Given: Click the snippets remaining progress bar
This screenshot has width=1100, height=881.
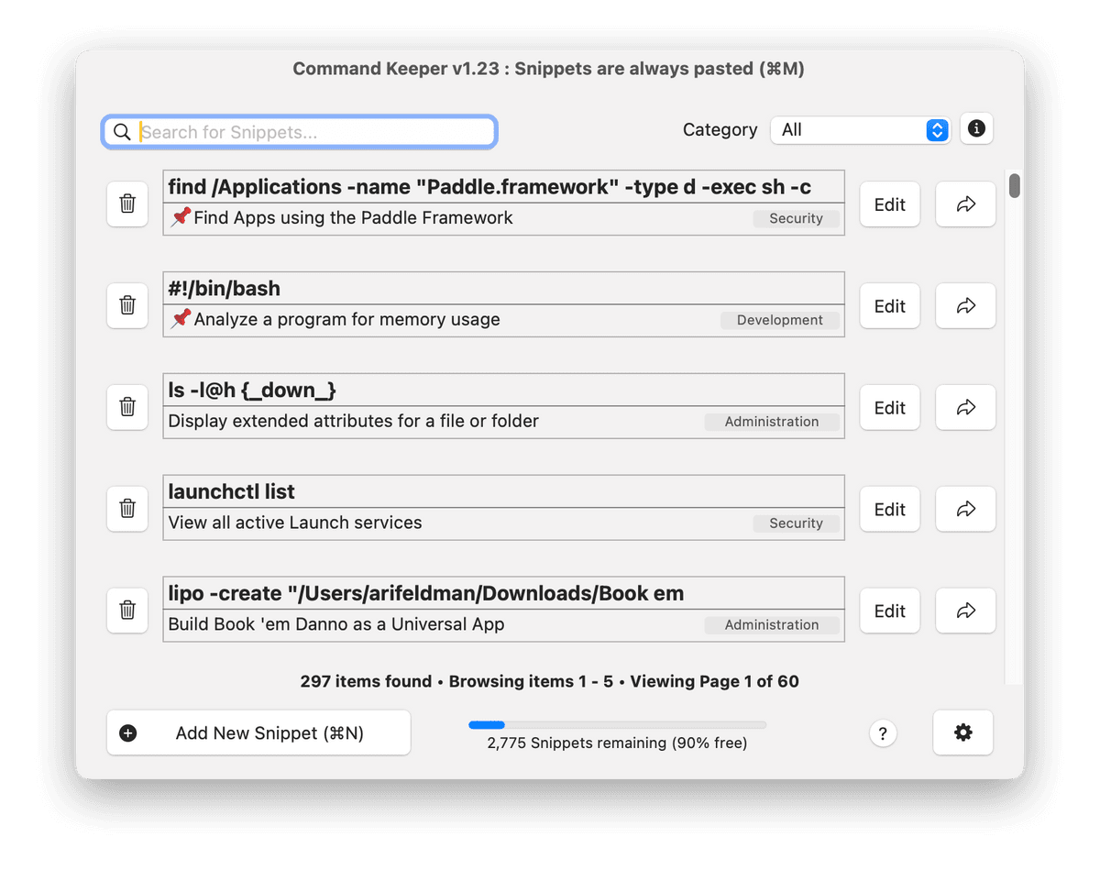Looking at the screenshot, I should 617,725.
